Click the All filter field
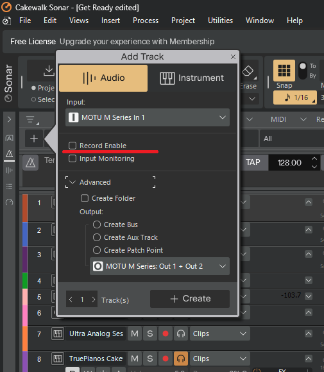The height and width of the screenshot is (372, 324). 292,139
